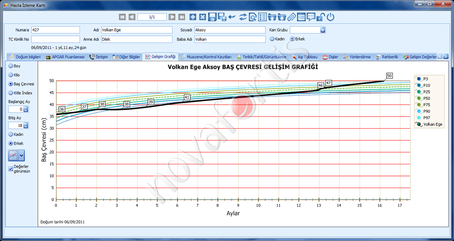Image resolution: width=454 pixels, height=241 pixels.
Task: Click the plus icon to add record
Action: pyautogui.click(x=193, y=17)
